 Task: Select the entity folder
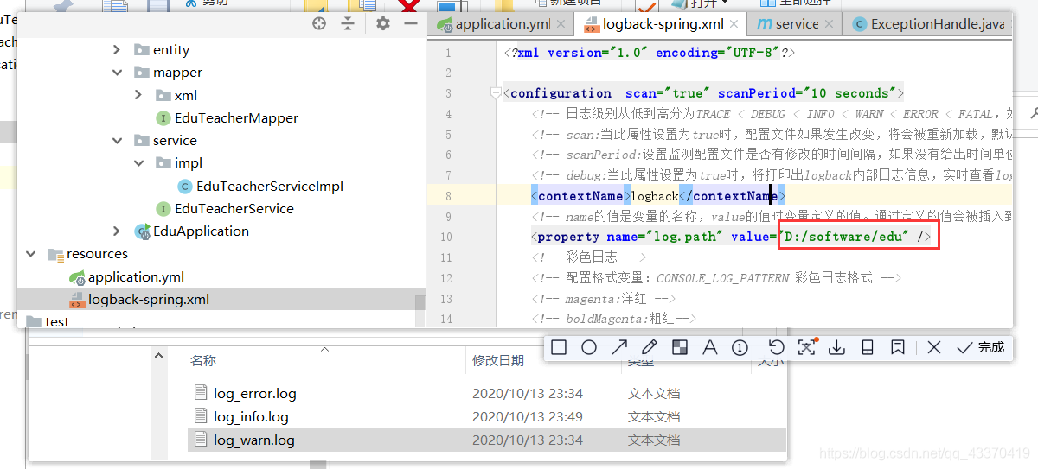pyautogui.click(x=162, y=50)
